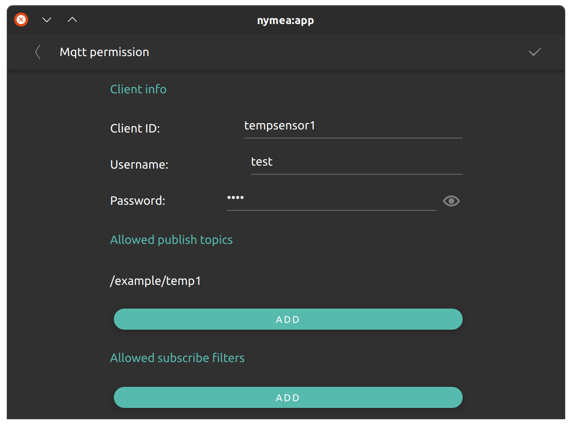572x426 pixels.
Task: Click the Allowed publish topics heading
Action: point(171,240)
